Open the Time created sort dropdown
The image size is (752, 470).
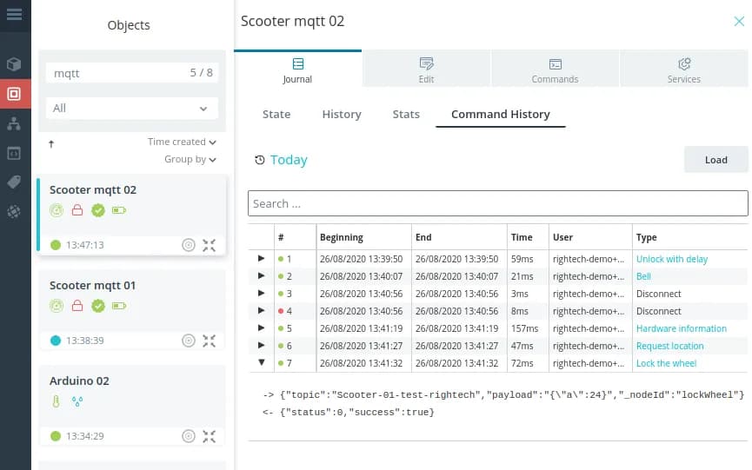(x=182, y=142)
